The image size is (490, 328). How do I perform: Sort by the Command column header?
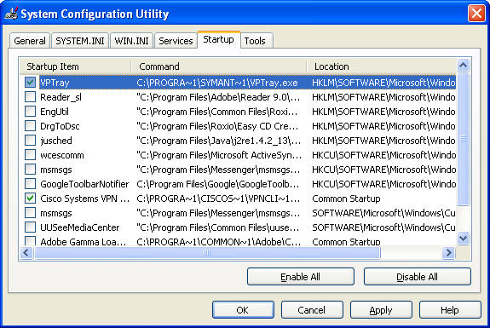(x=219, y=66)
